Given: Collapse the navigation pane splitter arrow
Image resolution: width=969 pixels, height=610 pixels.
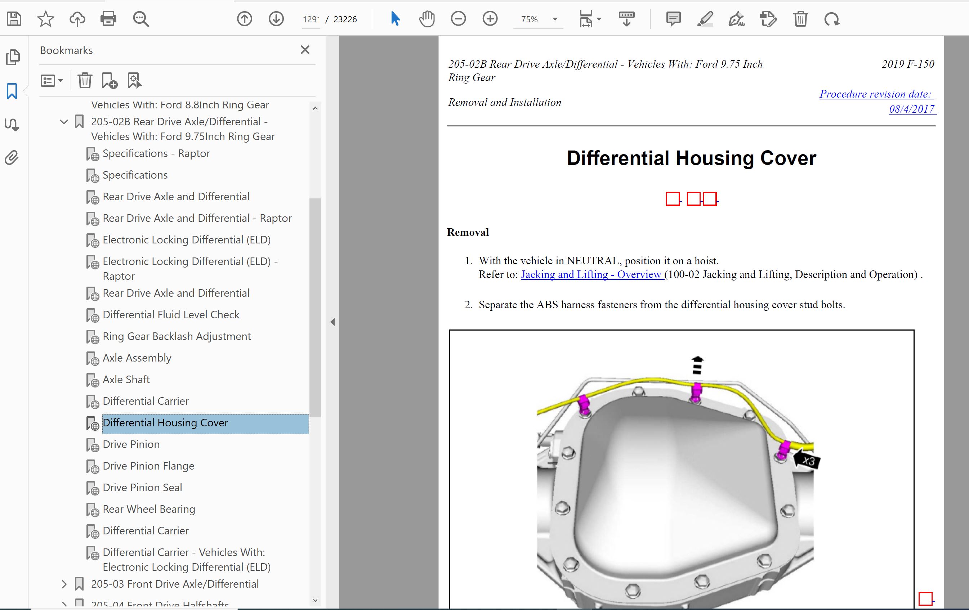Looking at the screenshot, I should [x=332, y=322].
